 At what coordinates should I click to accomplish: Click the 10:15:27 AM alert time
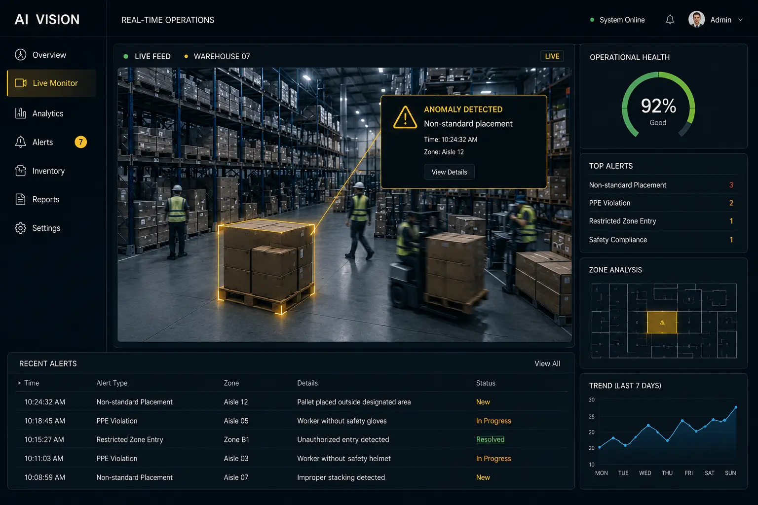44,439
